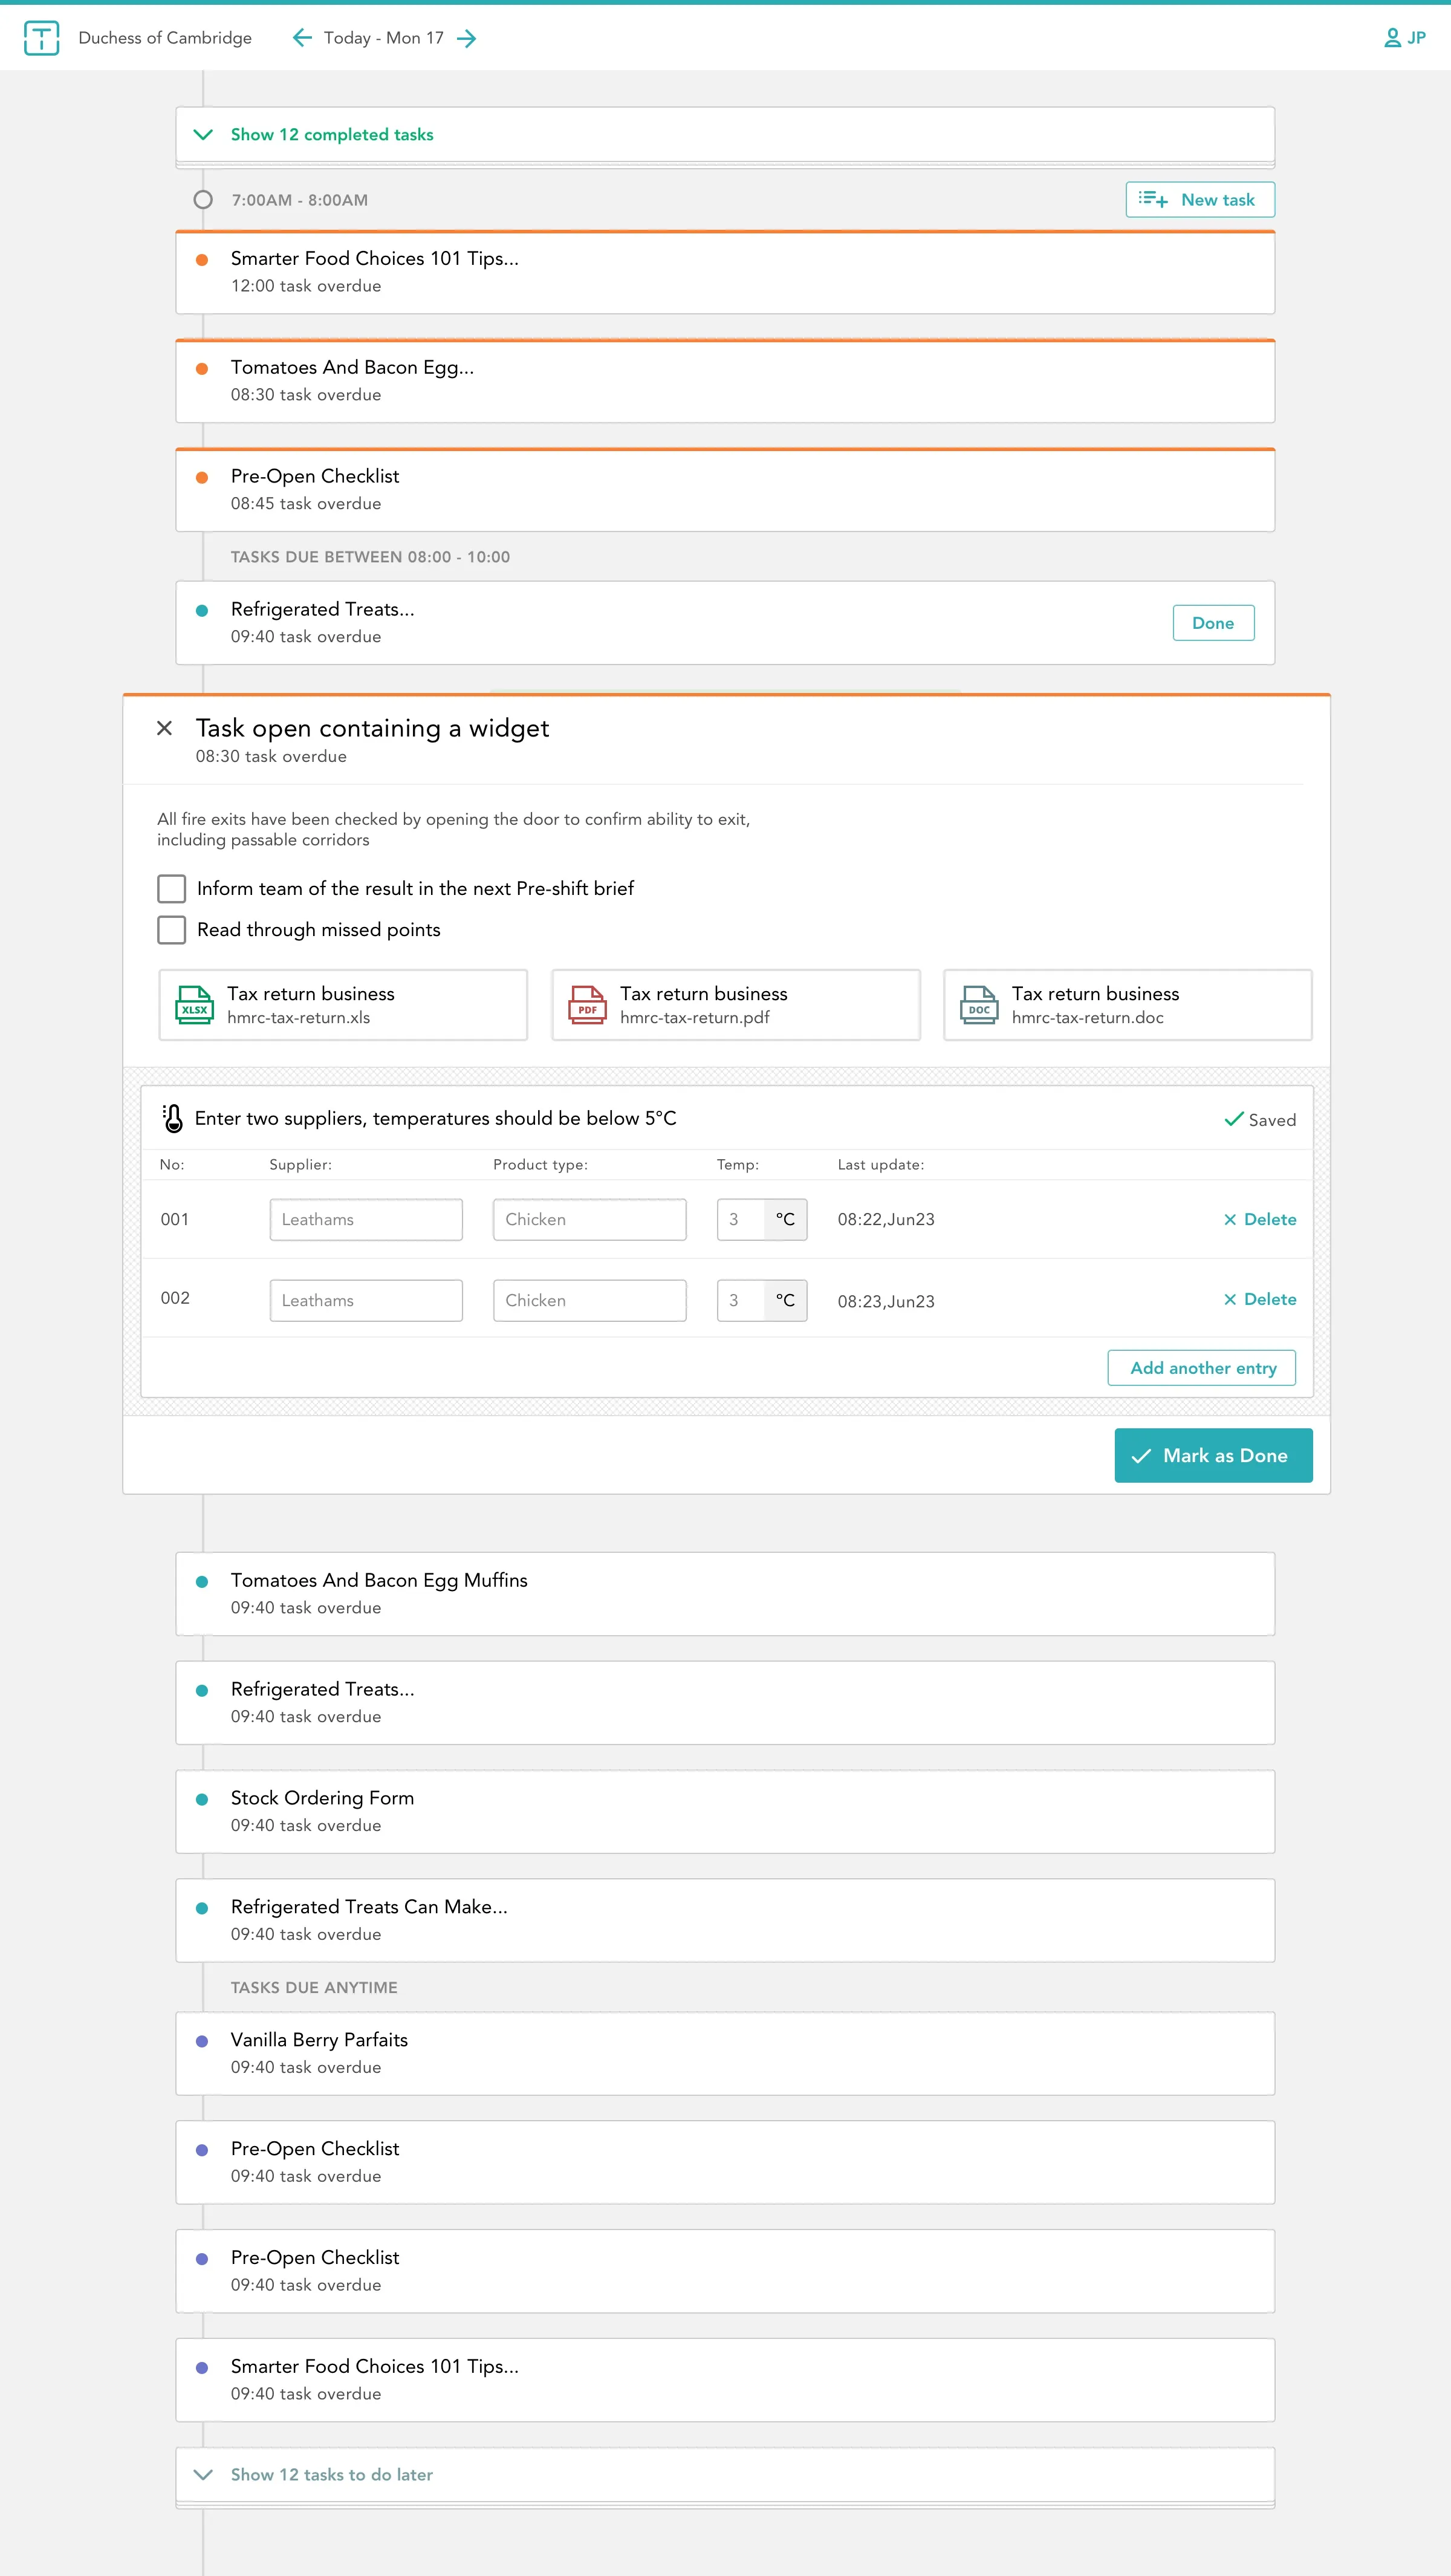The height and width of the screenshot is (2576, 1451).
Task: Close the open task with X icon
Action: (165, 728)
